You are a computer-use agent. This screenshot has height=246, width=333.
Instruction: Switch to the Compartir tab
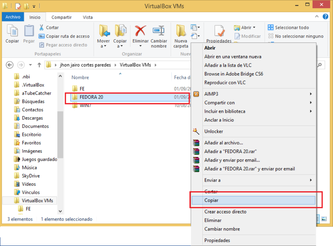(x=61, y=17)
